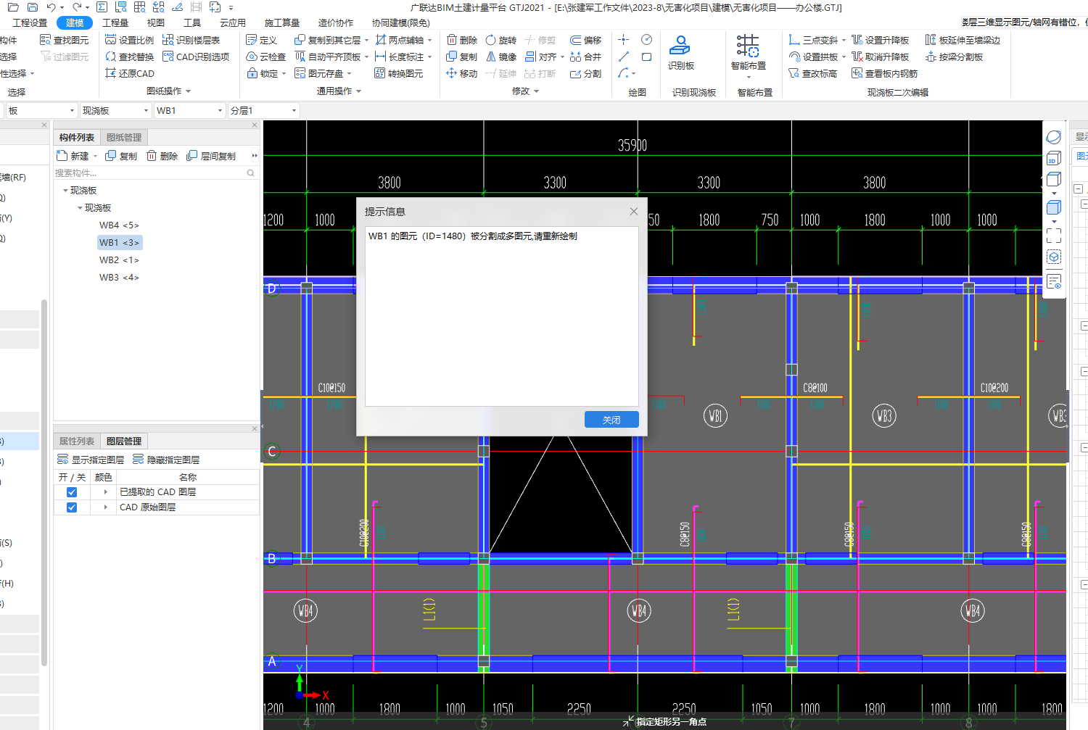Switch to 属性列表 tab
This screenshot has width=1088, height=730.
click(x=77, y=441)
